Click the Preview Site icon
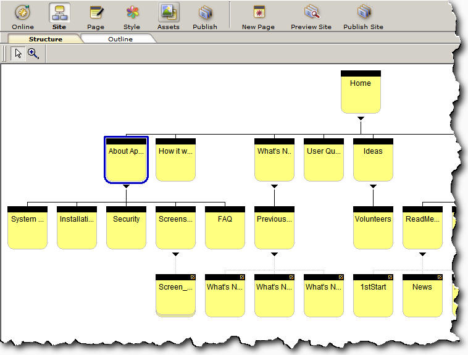Image resolution: width=468 pixels, height=355 pixels. 312,12
